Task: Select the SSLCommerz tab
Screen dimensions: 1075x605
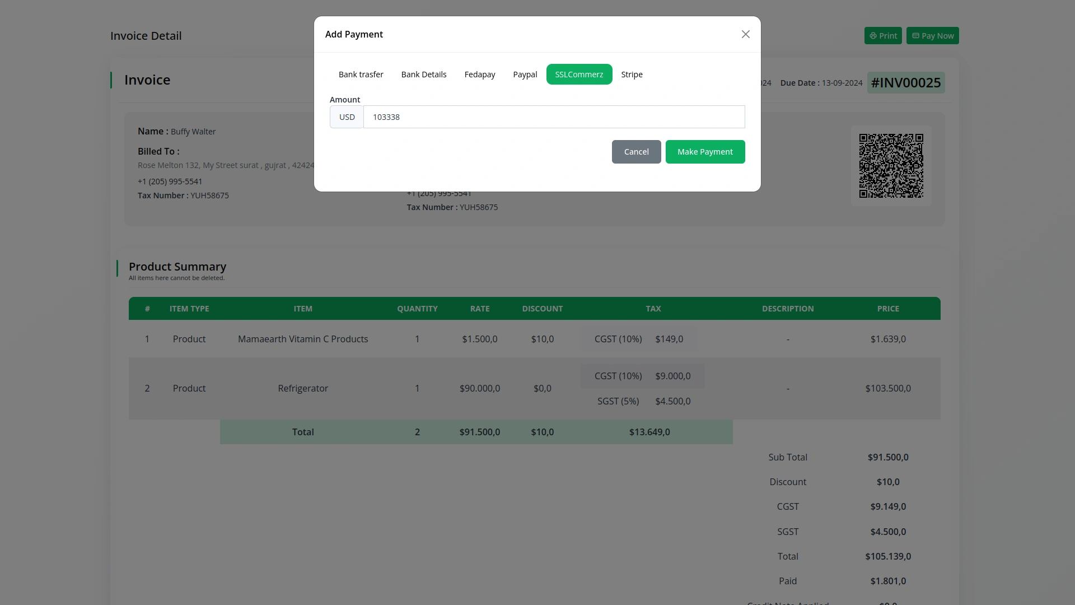Action: (x=579, y=75)
